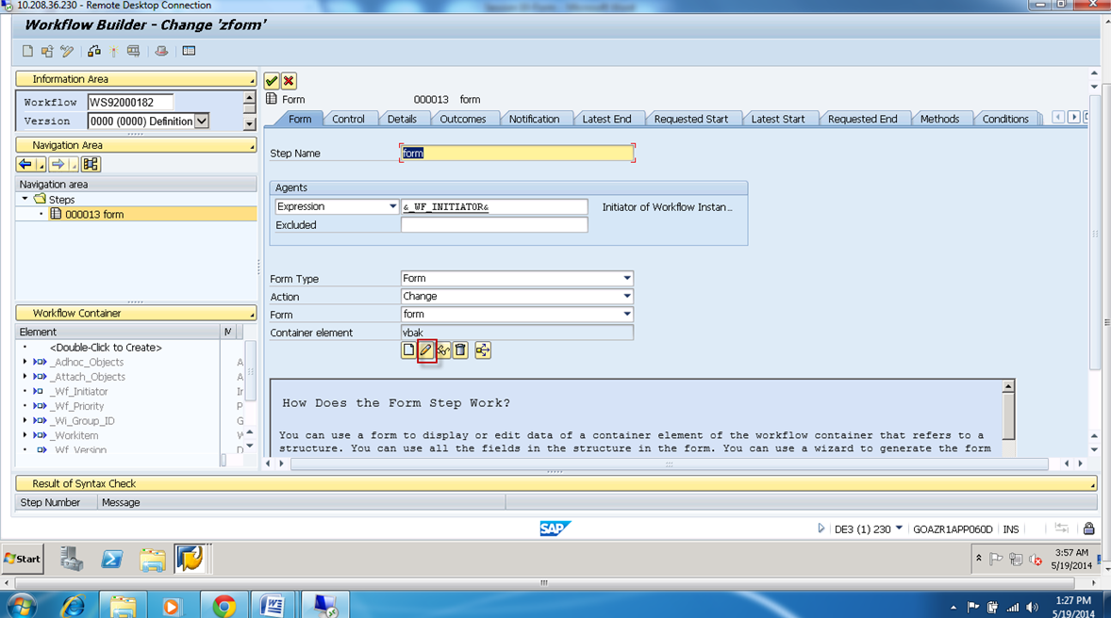Click the Display glasses icon near Container element
The image size is (1111, 618).
coord(443,350)
